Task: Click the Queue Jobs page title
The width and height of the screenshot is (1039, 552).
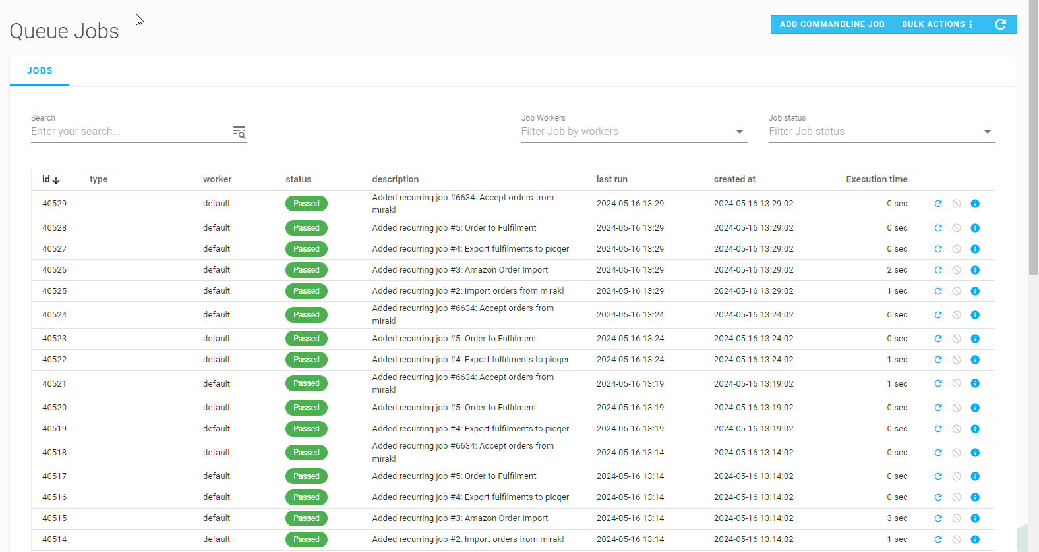Action: tap(64, 31)
